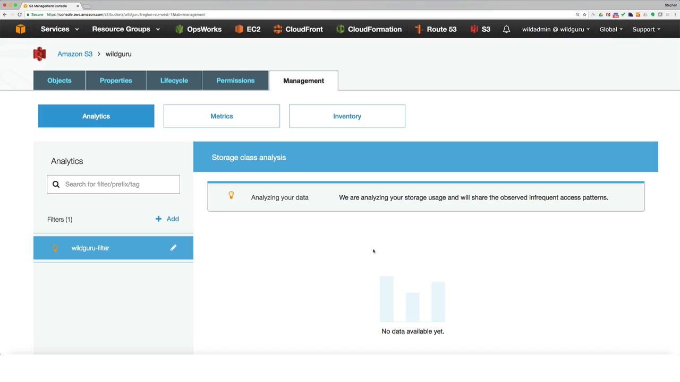This screenshot has height=382, width=680.
Task: Open the Support dropdown menu
Action: 647,29
